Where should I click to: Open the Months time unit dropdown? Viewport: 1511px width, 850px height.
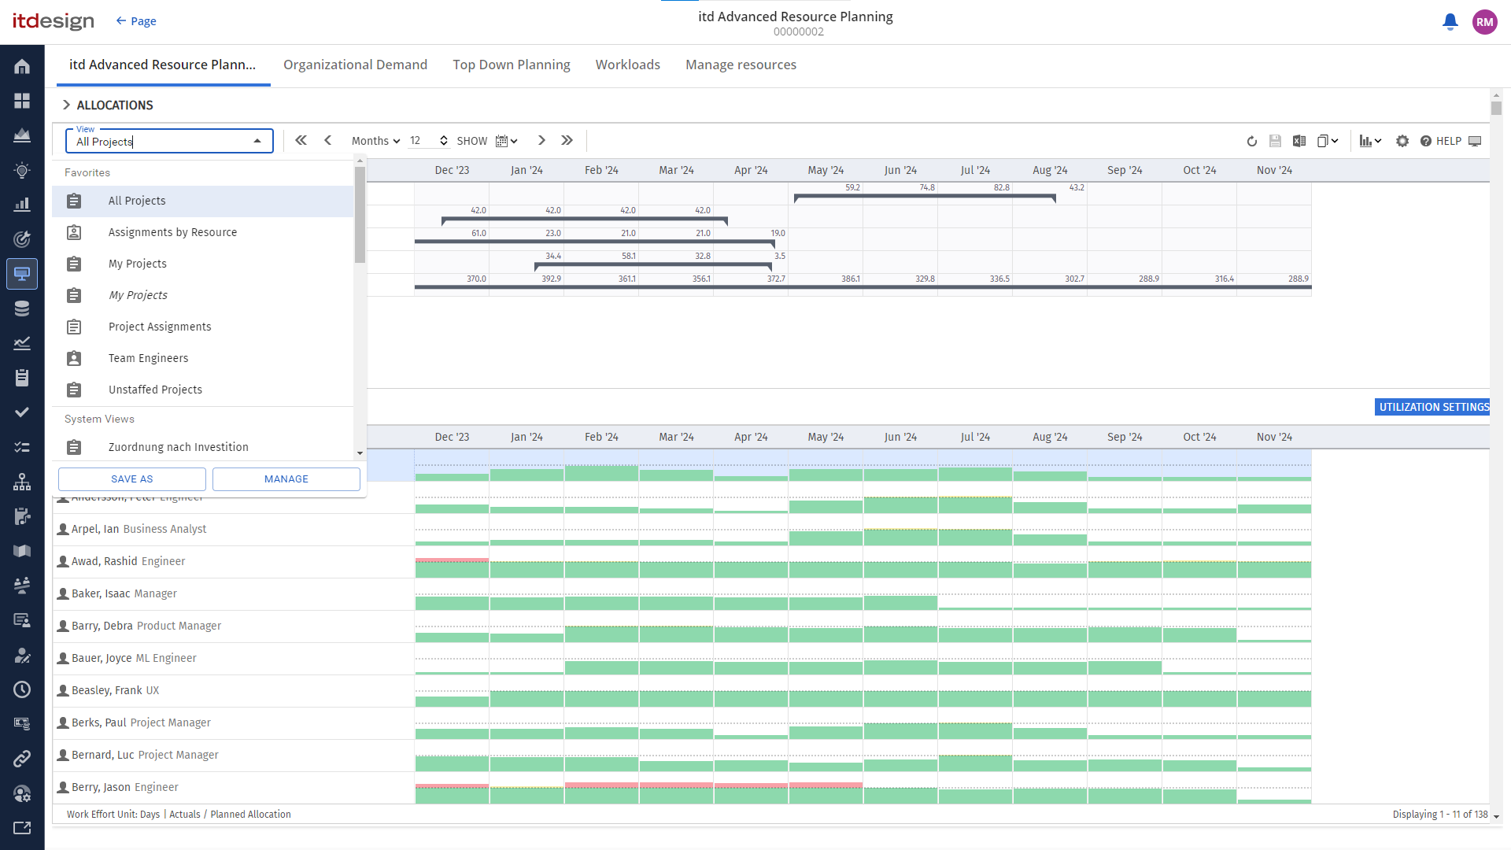coord(375,141)
